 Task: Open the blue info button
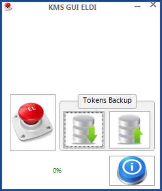(x=132, y=171)
